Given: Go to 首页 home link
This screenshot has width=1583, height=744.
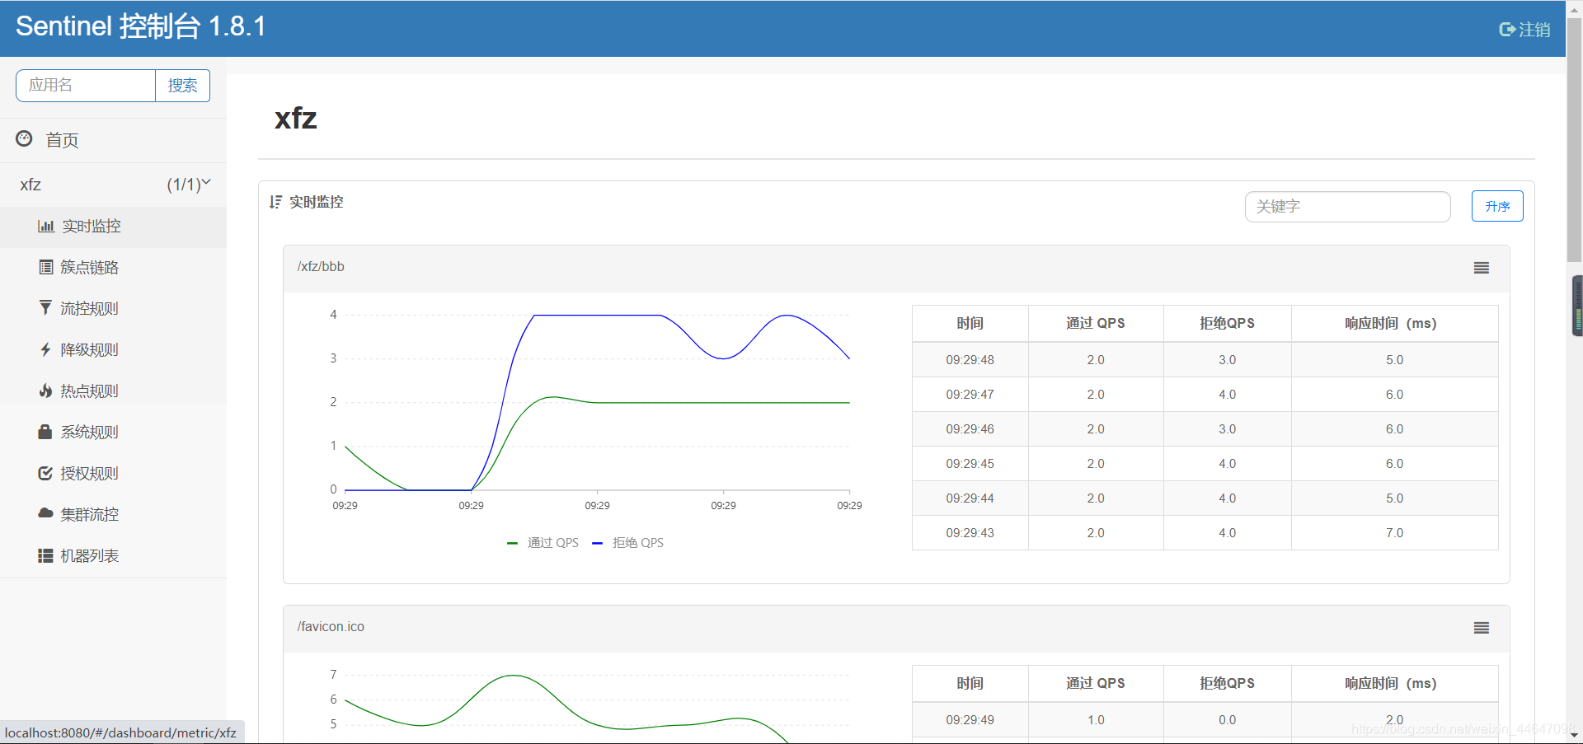Looking at the screenshot, I should [x=113, y=140].
